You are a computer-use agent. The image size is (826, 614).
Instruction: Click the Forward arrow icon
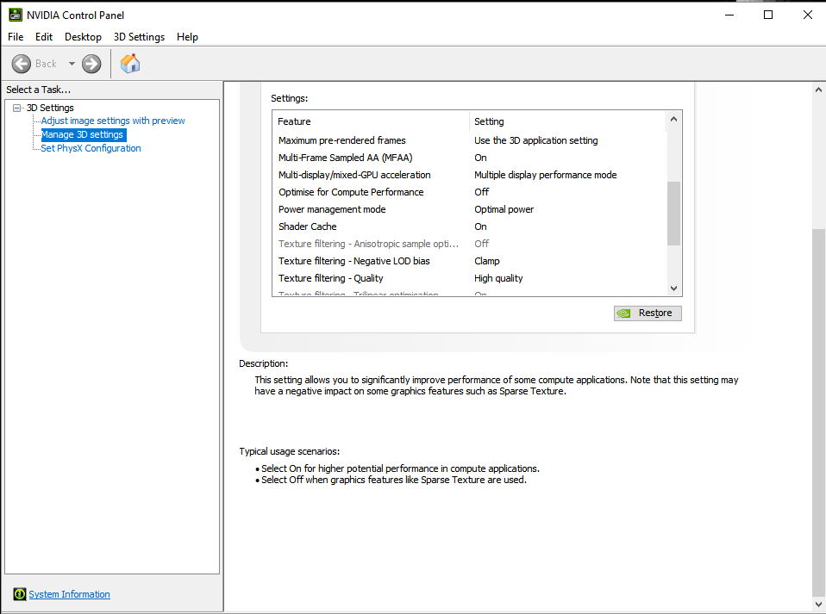[91, 64]
